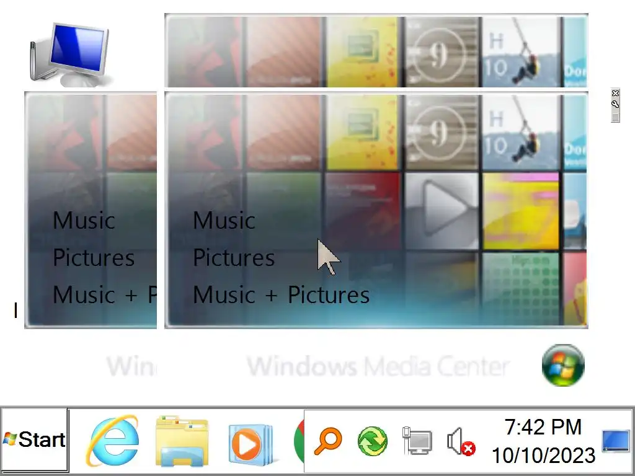The width and height of the screenshot is (635, 476).
Task: Select the green dotted-grid album tile
Action: (x=521, y=288)
